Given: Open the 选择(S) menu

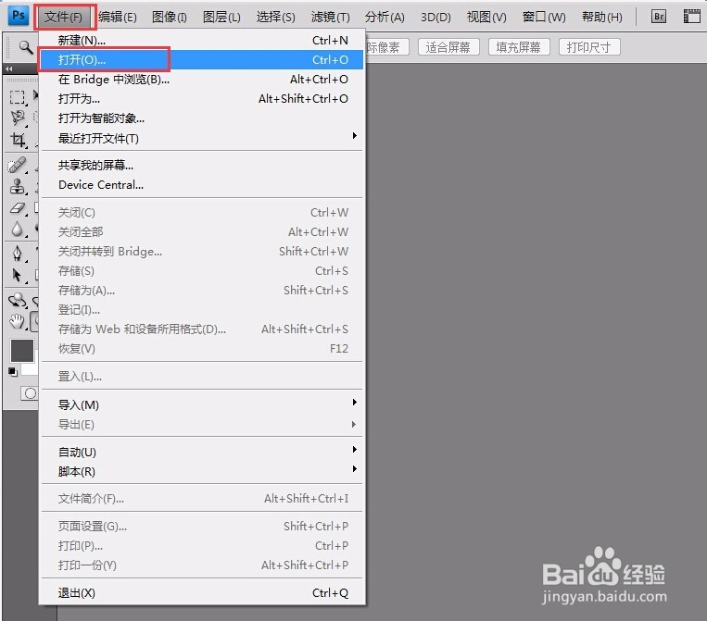Looking at the screenshot, I should 275,17.
